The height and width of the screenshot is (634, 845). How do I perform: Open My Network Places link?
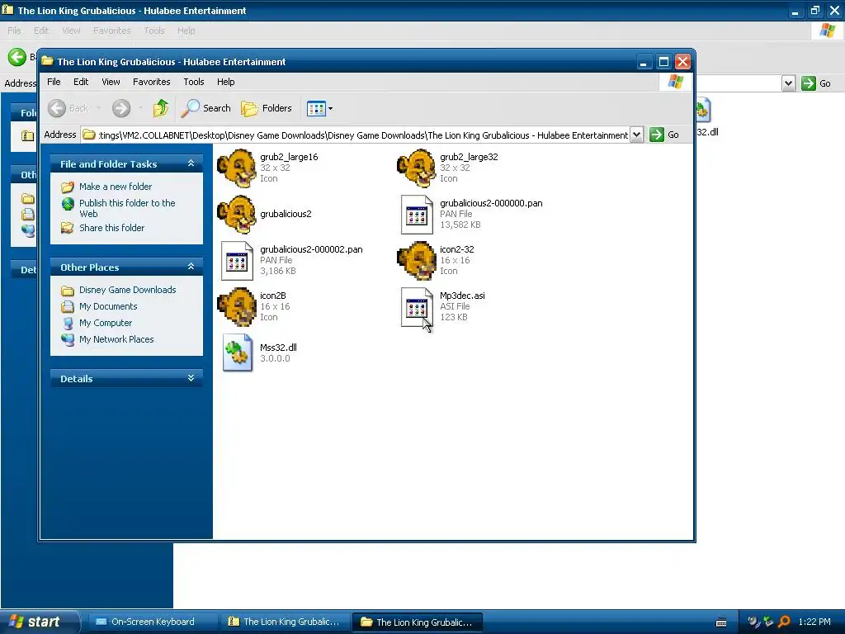(x=116, y=339)
